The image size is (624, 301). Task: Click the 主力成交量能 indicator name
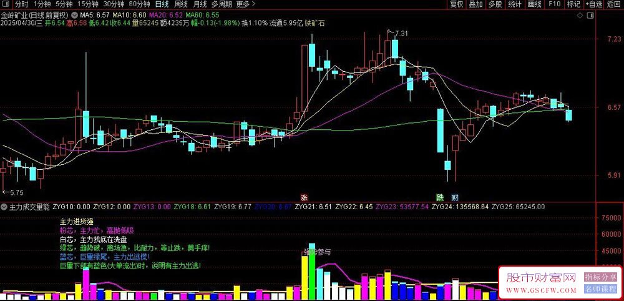click(x=29, y=207)
